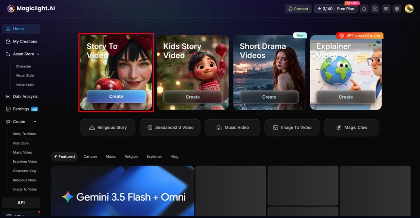Click Create on Short Drama Videos card
420x218 pixels.
tap(269, 97)
